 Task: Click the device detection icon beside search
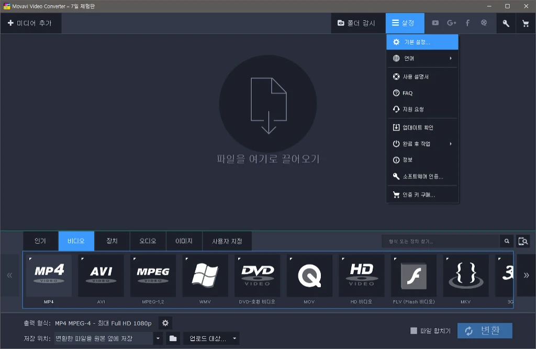point(523,241)
